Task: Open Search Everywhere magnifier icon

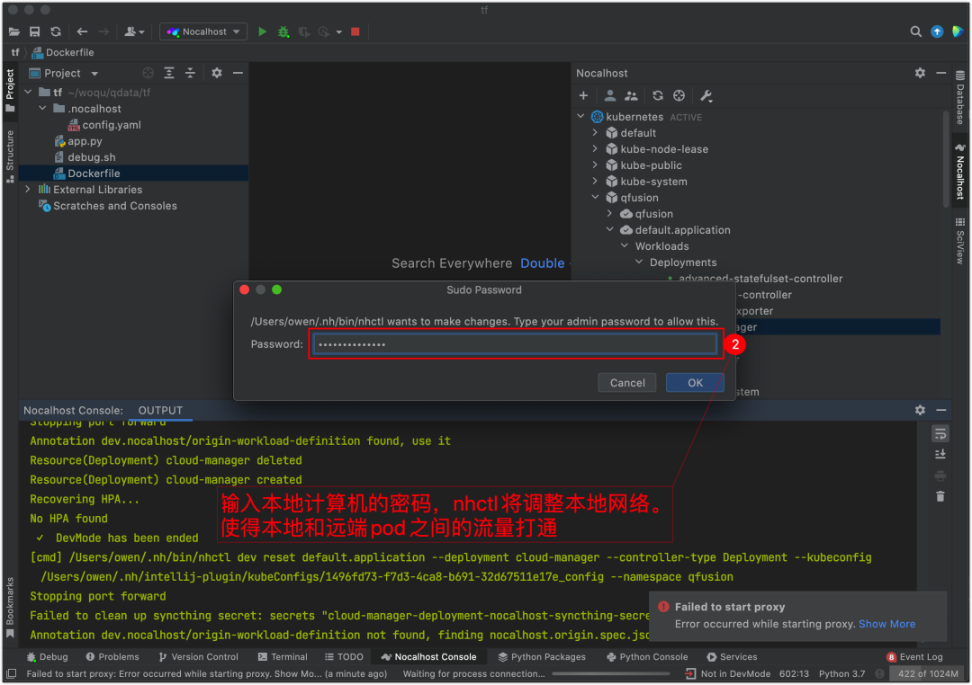Action: pos(915,31)
